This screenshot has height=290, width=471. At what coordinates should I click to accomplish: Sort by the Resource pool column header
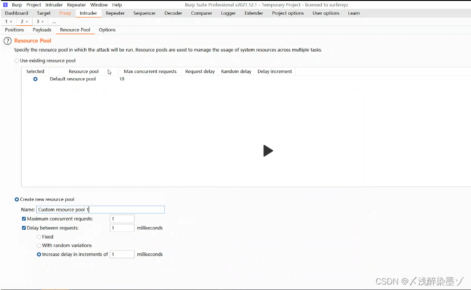pos(84,71)
